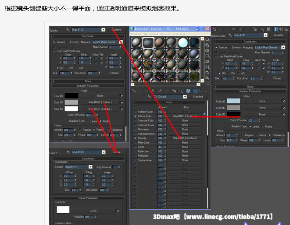Click None map button for Bump row
The image size is (290, 225).
(185, 147)
